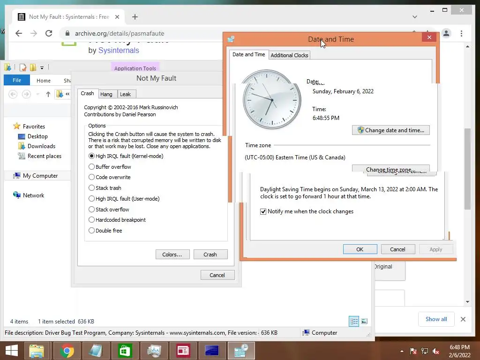Expand the Explorer quick access toolbar dropdown
This screenshot has height=360, width=480.
coord(42,67)
